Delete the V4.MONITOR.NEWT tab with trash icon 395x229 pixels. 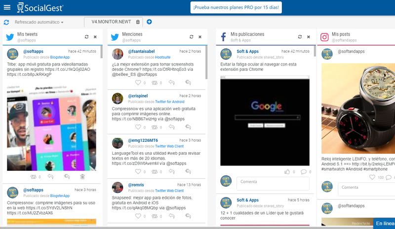[138, 22]
